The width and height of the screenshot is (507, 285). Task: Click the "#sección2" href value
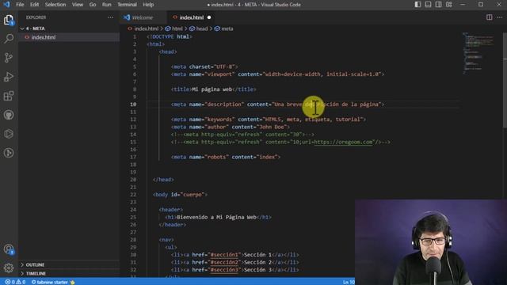224,262
